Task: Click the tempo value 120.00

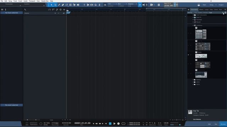Action: click(x=166, y=123)
